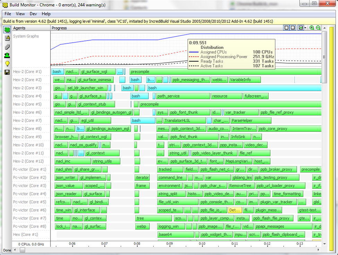Viewport: 338px width, 255px height.
Task: Click the json_writer task bar
Action: pos(67,178)
